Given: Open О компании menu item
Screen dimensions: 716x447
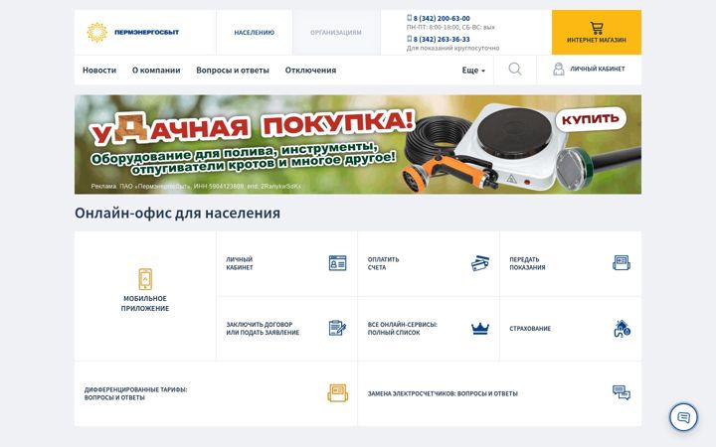Looking at the screenshot, I should tap(156, 71).
